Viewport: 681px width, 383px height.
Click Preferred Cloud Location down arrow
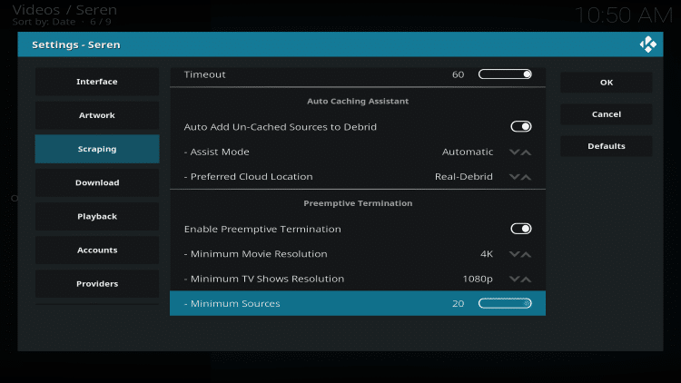coord(514,177)
